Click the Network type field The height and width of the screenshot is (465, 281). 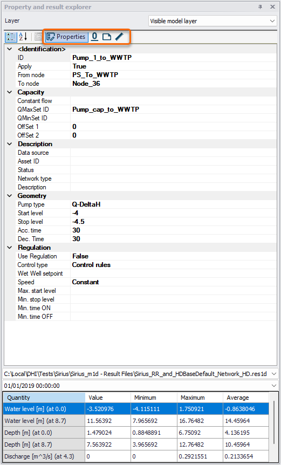pyautogui.click(x=174, y=179)
